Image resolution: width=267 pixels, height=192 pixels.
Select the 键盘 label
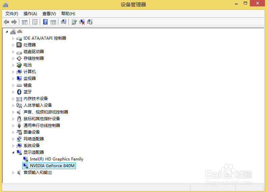[x=28, y=85]
